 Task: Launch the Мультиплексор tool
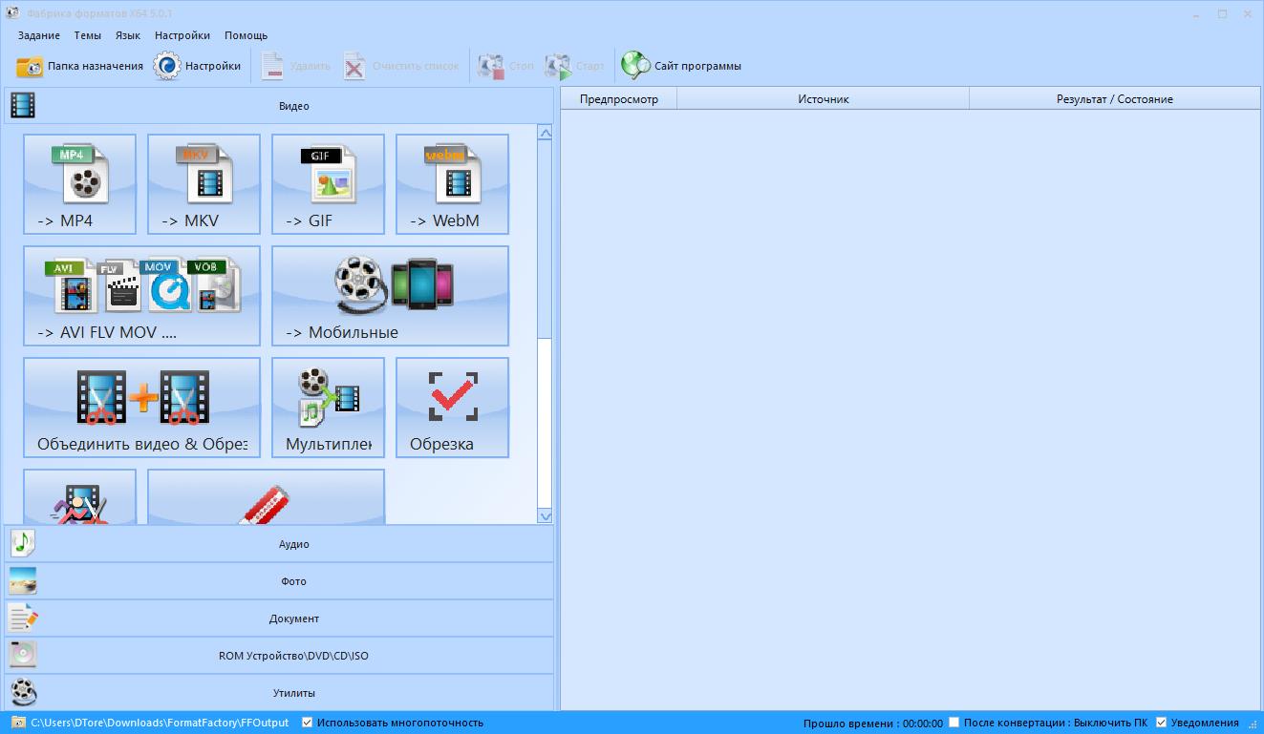point(328,407)
